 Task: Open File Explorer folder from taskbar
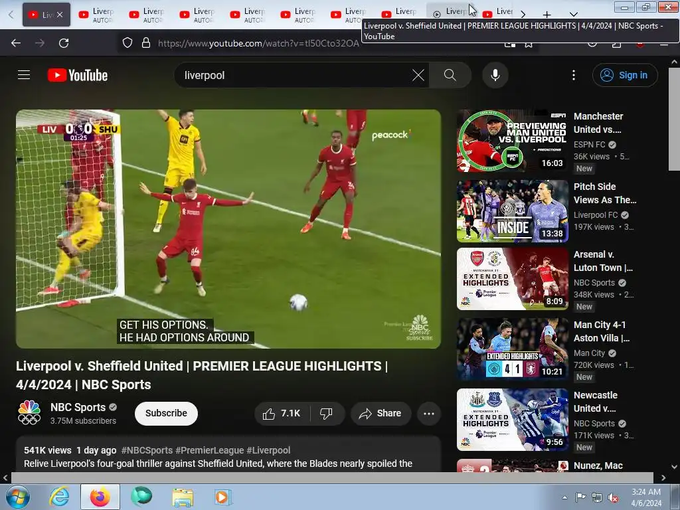[183, 497]
